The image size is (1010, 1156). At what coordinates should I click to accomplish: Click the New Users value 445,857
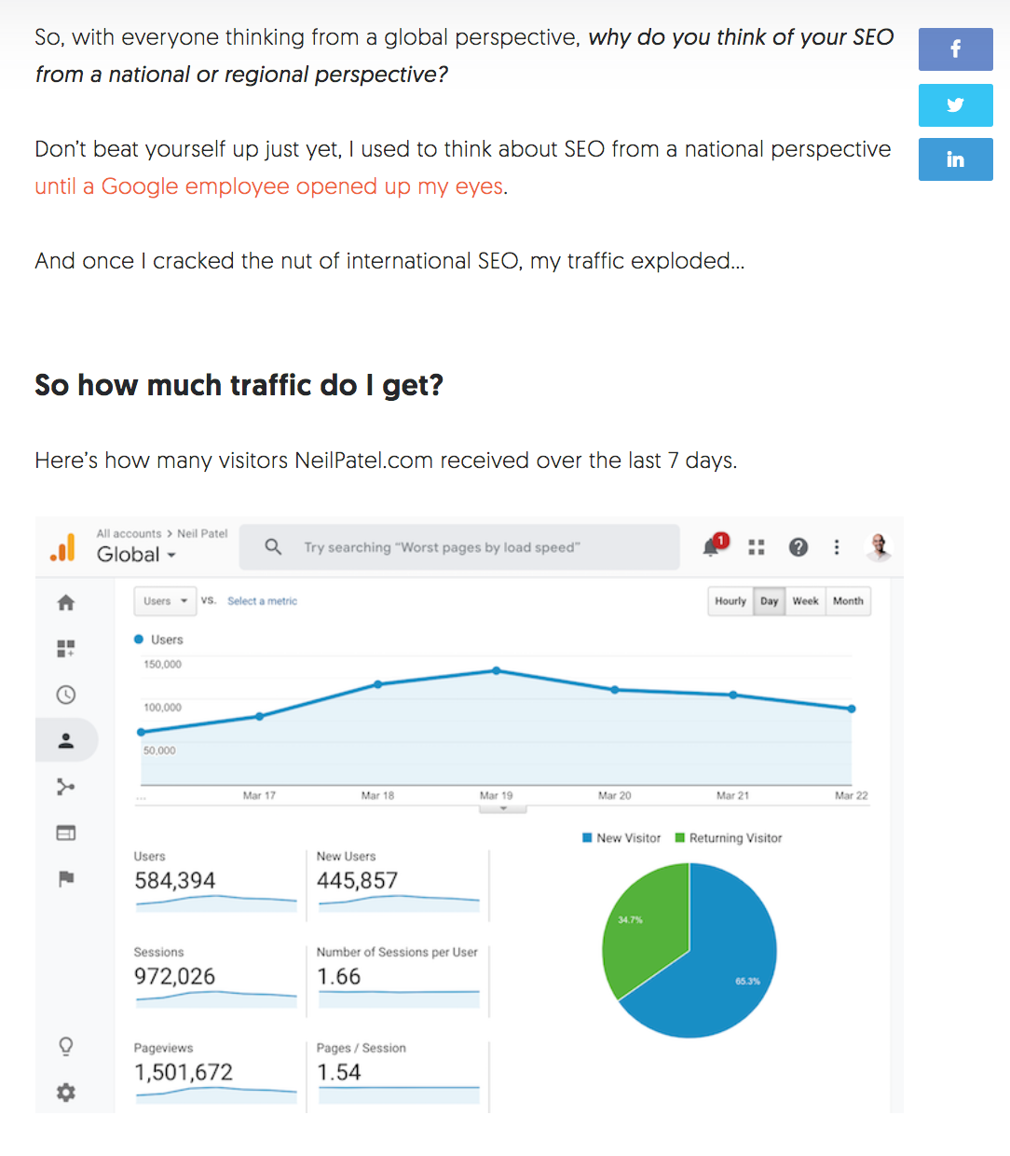tap(357, 881)
